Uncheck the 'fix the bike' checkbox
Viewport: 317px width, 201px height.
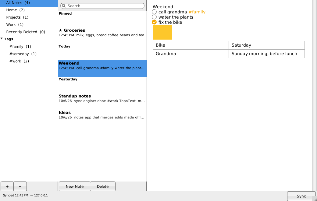pyautogui.click(x=154, y=22)
